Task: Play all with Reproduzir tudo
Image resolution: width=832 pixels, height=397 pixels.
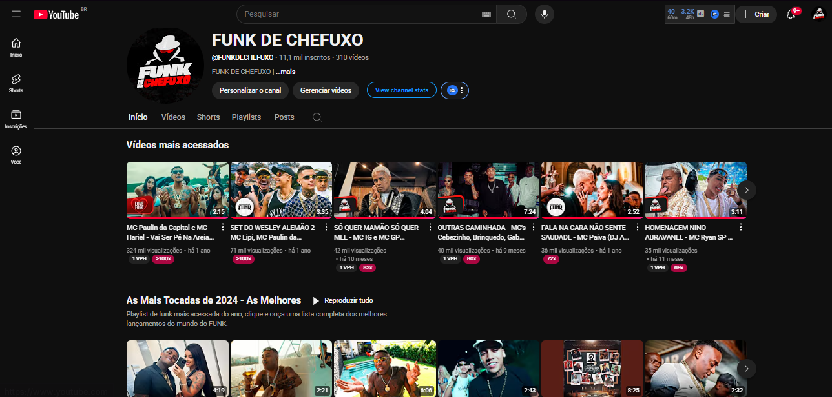Action: pos(342,300)
